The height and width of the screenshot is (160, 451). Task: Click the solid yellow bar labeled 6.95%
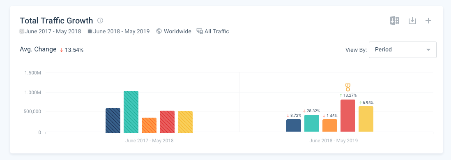coord(366,119)
